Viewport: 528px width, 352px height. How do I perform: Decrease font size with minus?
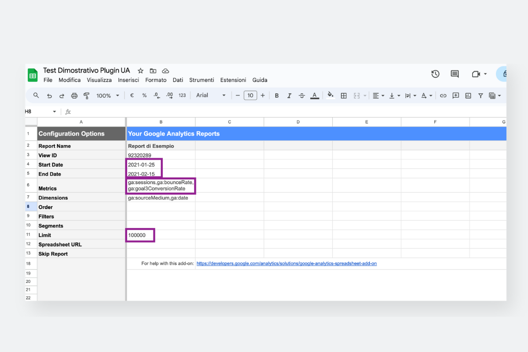point(238,95)
